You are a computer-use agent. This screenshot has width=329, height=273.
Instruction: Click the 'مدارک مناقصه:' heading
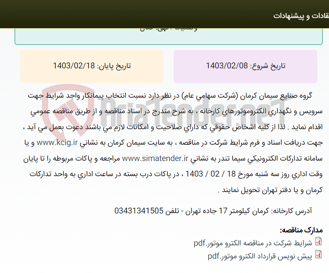coord(301,231)
